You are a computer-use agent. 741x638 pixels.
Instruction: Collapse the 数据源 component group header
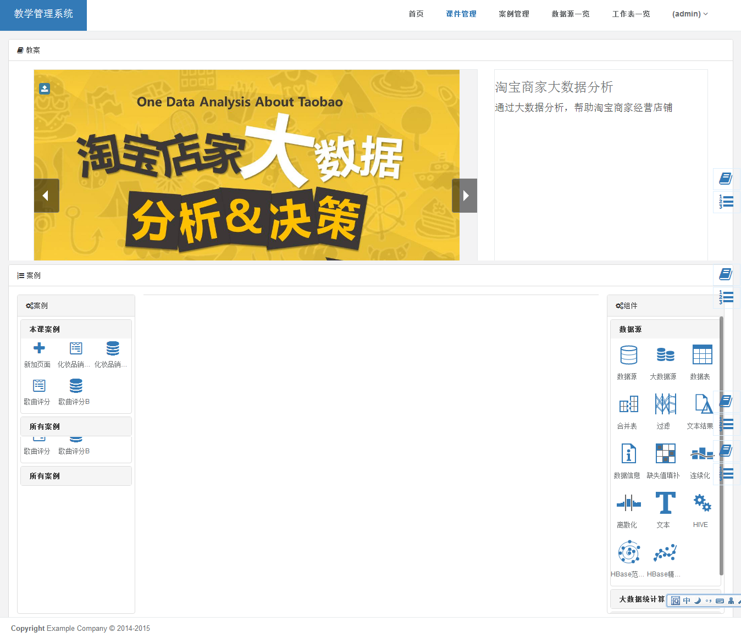665,329
